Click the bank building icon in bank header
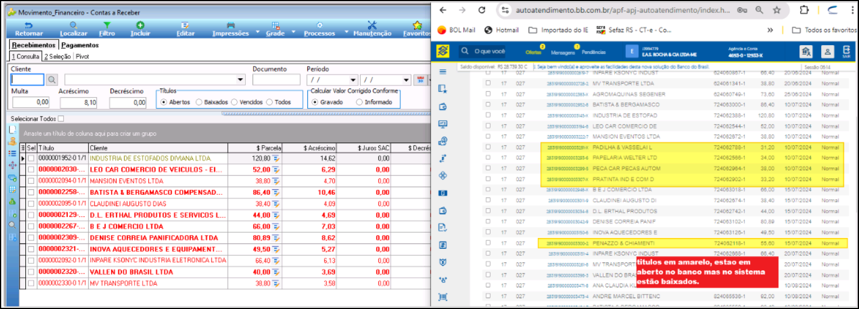 (807, 52)
